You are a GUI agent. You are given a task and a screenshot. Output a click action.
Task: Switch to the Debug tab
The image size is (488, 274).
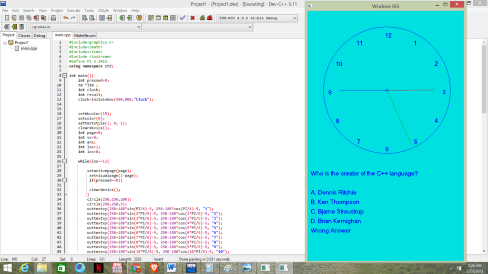click(x=40, y=35)
